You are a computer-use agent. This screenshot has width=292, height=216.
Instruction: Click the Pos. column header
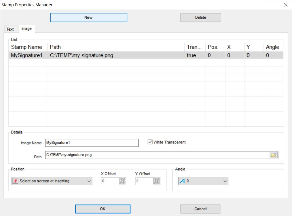(x=215, y=47)
